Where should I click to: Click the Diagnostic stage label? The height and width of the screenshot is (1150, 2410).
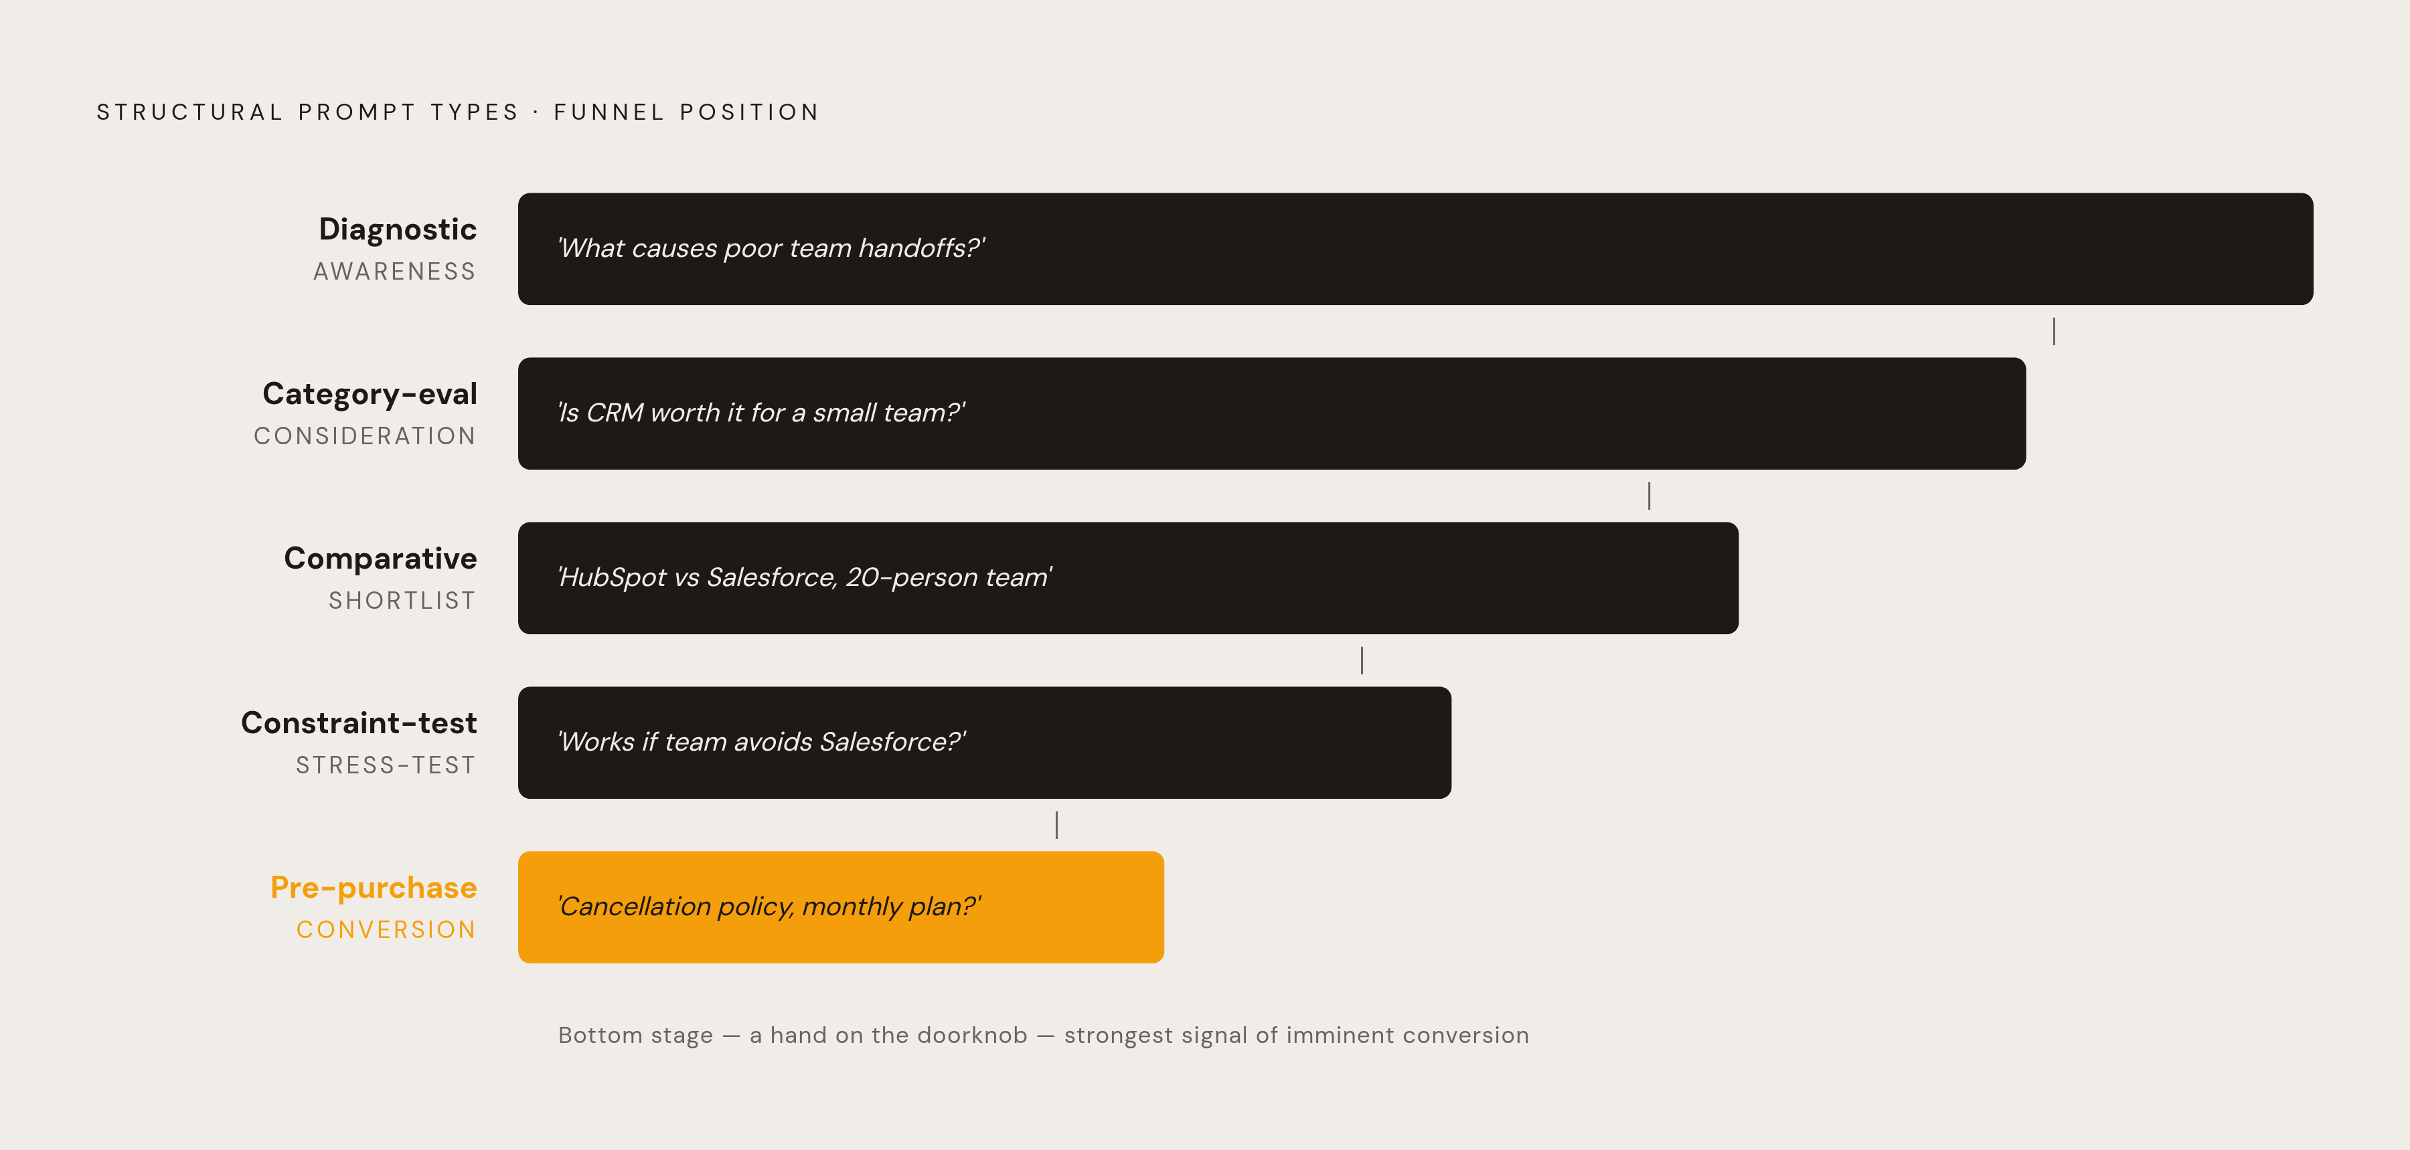point(398,229)
